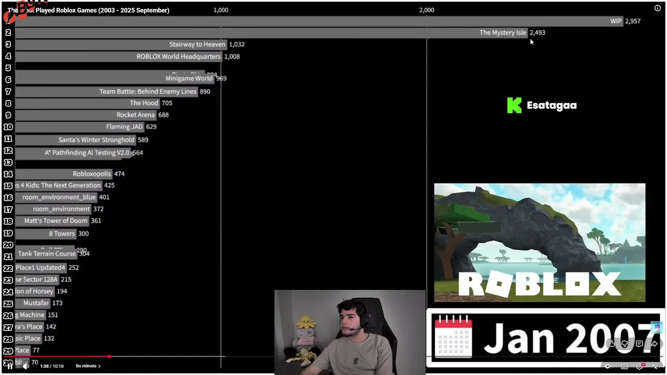Click 'Minigame World' bar label

(189, 78)
